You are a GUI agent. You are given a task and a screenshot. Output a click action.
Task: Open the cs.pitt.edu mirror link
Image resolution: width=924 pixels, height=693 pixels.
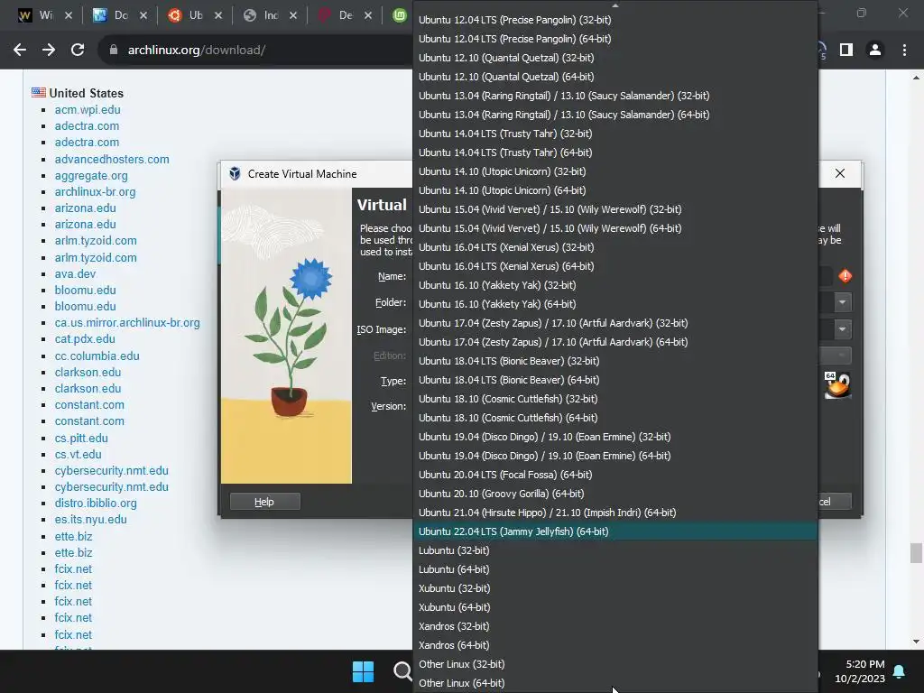click(81, 438)
